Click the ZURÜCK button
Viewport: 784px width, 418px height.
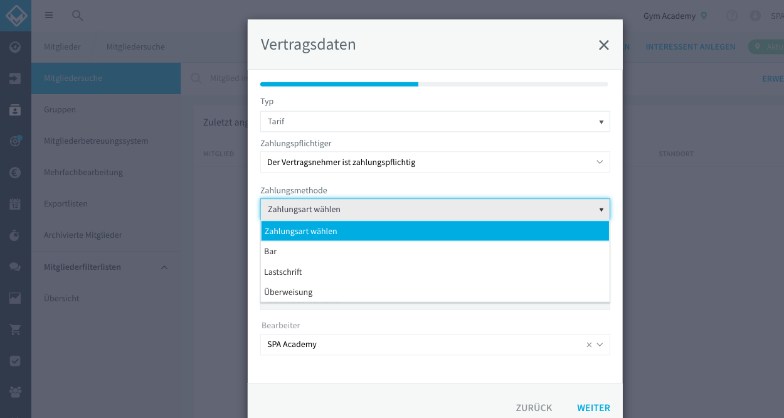pyautogui.click(x=534, y=408)
